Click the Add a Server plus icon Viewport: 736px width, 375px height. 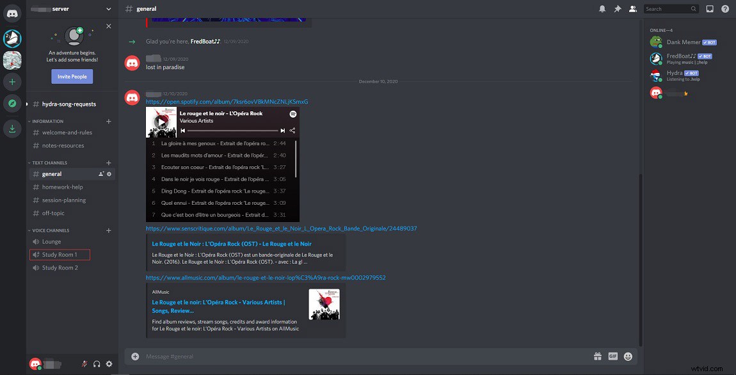click(x=12, y=81)
